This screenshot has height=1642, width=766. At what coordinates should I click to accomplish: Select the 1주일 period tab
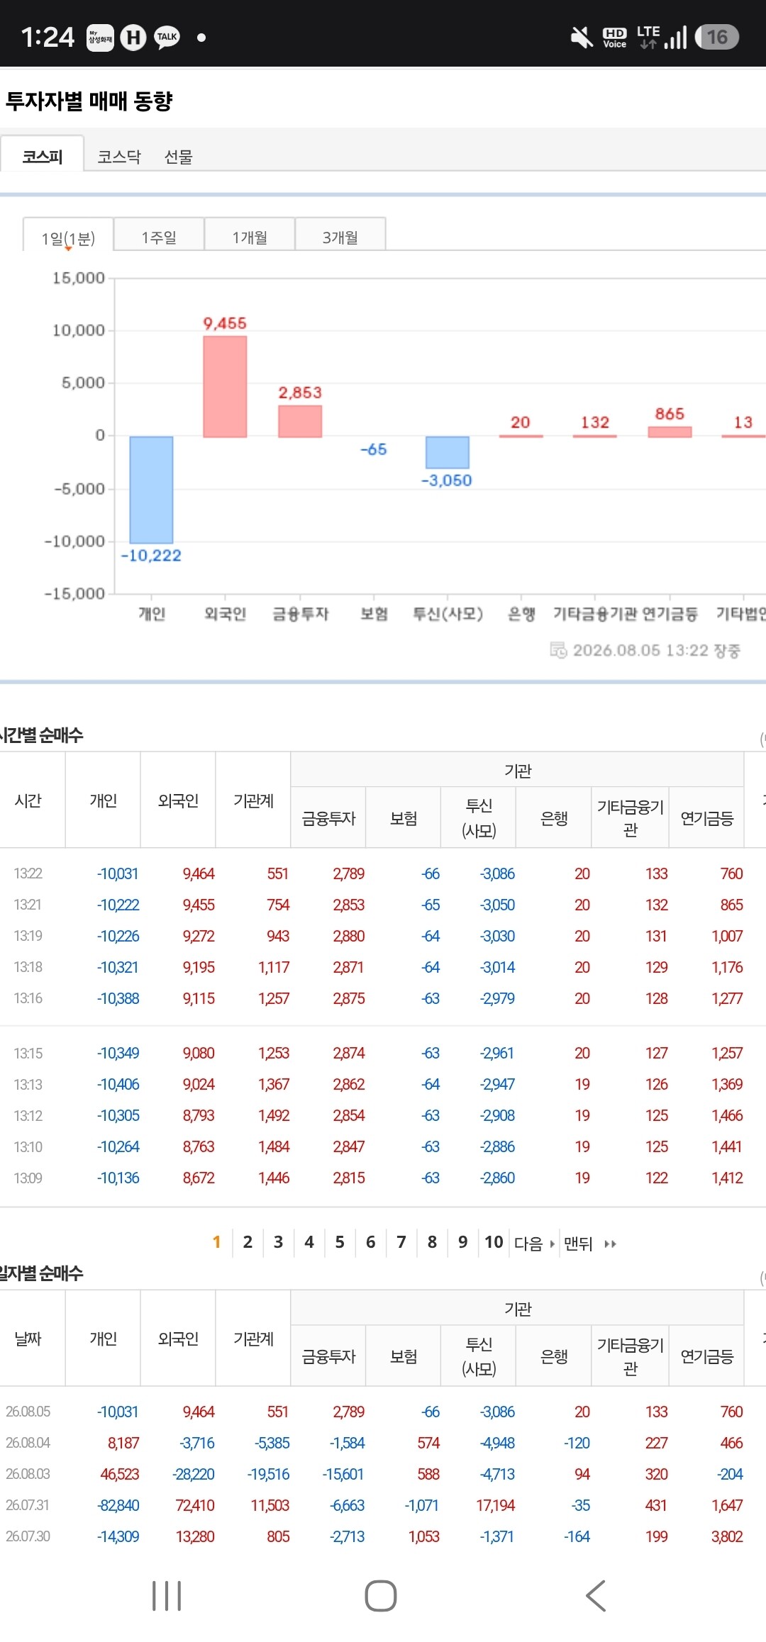pyautogui.click(x=159, y=237)
